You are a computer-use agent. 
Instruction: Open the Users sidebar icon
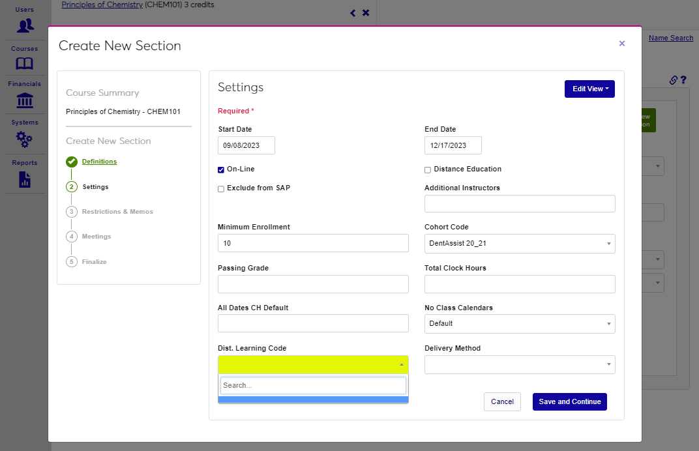(x=25, y=25)
